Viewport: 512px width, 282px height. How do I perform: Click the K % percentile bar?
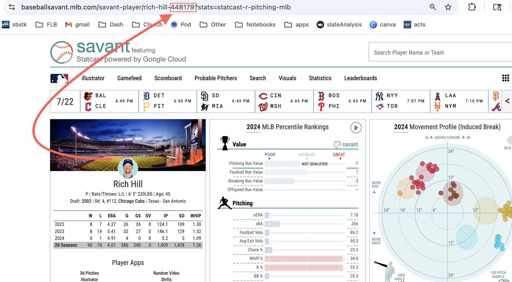304,267
